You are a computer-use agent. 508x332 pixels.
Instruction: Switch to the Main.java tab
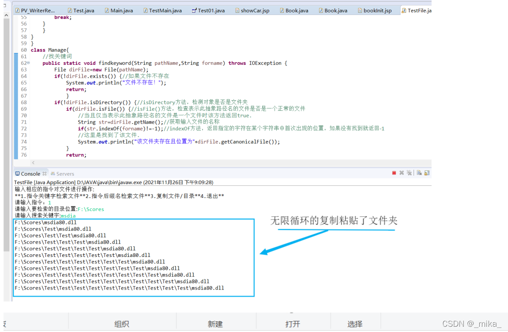tap(119, 11)
